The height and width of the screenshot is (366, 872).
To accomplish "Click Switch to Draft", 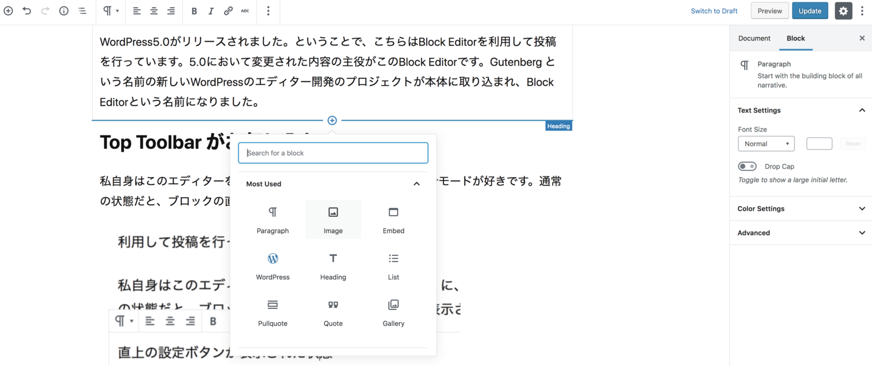I will (x=714, y=11).
